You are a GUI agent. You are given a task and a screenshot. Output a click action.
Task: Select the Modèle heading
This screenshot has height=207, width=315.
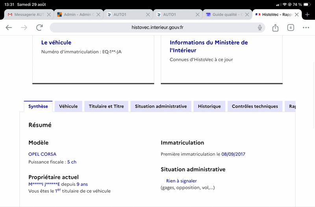click(x=38, y=143)
